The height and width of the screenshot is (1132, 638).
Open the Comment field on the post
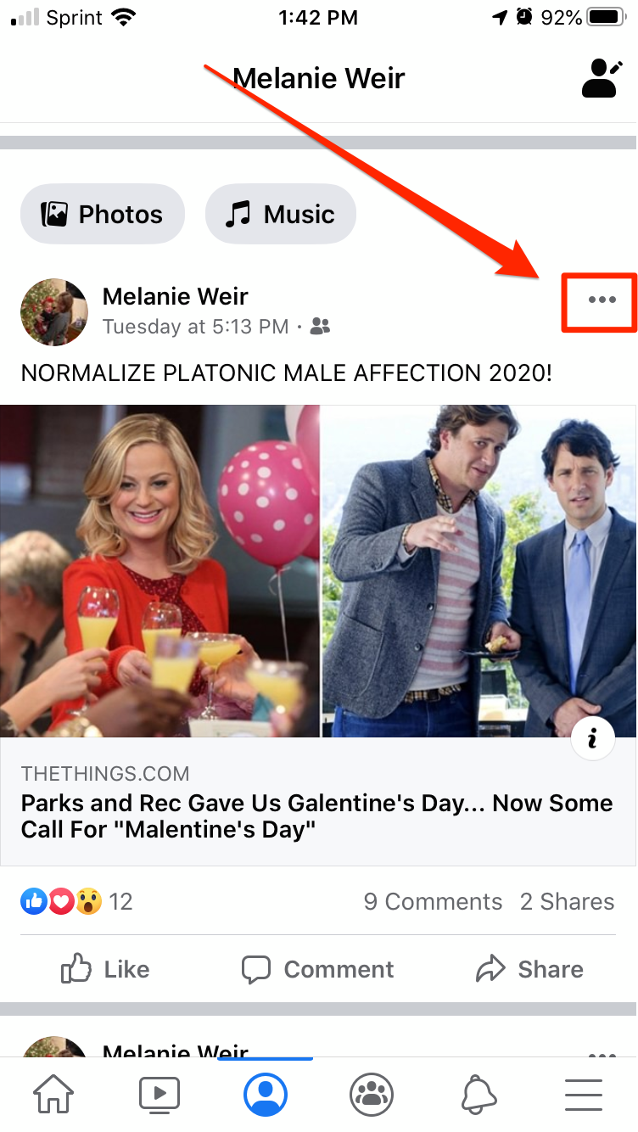point(316,969)
